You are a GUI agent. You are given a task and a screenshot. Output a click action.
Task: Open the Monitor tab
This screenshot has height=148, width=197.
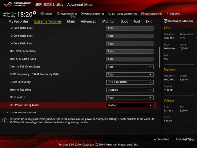point(109,21)
